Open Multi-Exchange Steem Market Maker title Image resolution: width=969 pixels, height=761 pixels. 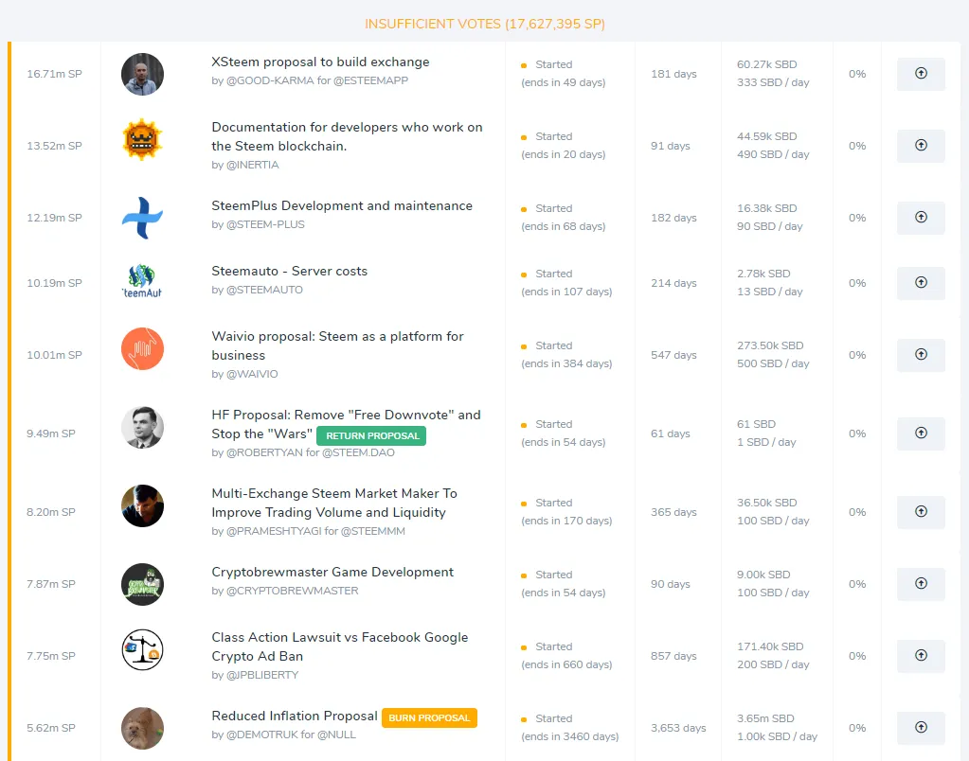pos(334,503)
